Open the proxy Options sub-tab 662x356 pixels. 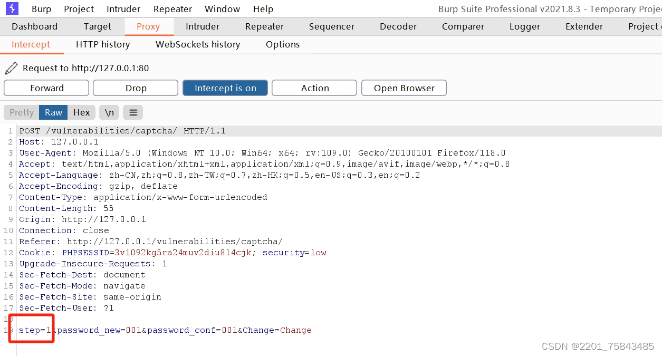tap(283, 44)
